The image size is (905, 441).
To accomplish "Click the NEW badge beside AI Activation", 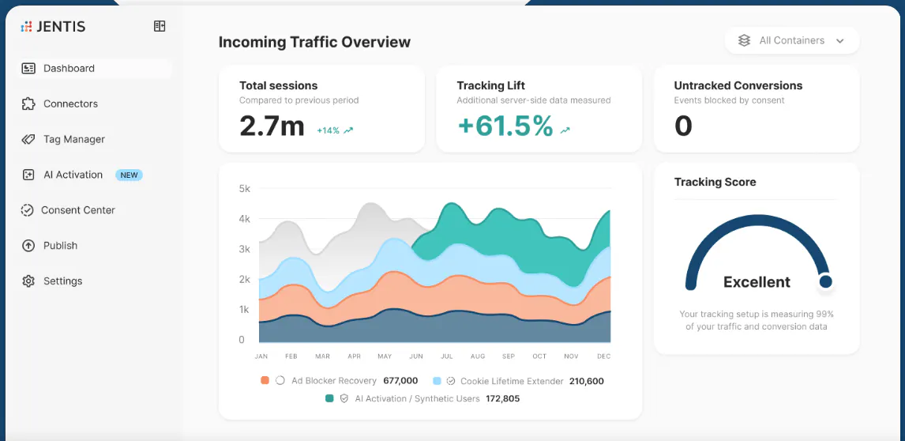I will coord(129,175).
